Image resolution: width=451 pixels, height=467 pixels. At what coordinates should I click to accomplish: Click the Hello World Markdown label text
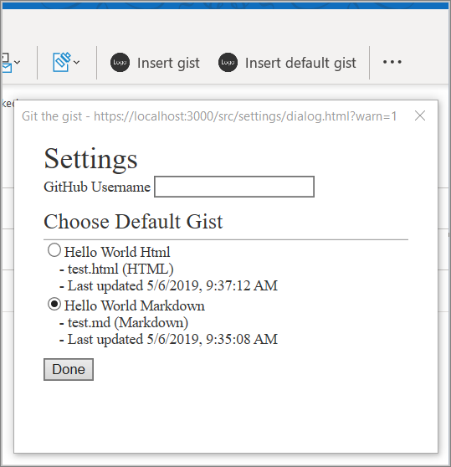tap(135, 305)
